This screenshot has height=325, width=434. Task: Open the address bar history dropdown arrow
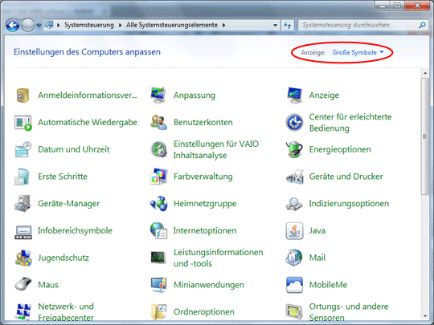(x=275, y=25)
